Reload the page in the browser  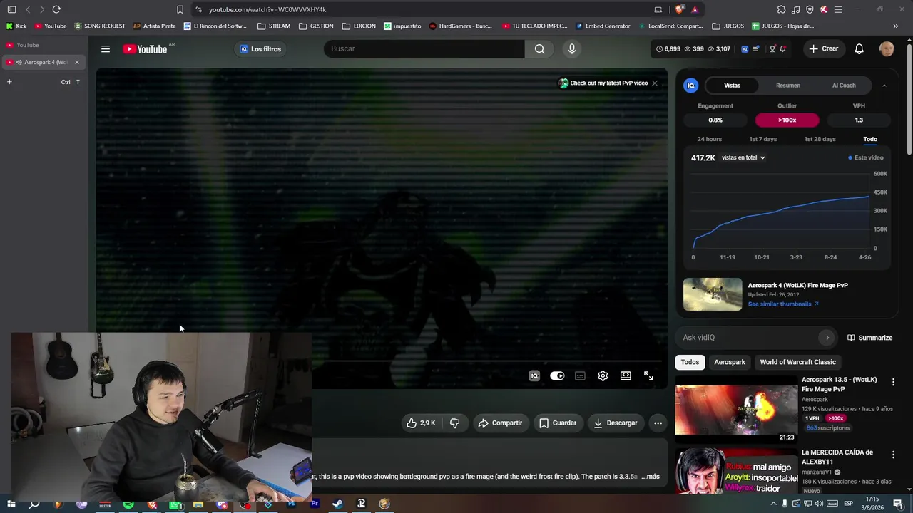point(56,9)
